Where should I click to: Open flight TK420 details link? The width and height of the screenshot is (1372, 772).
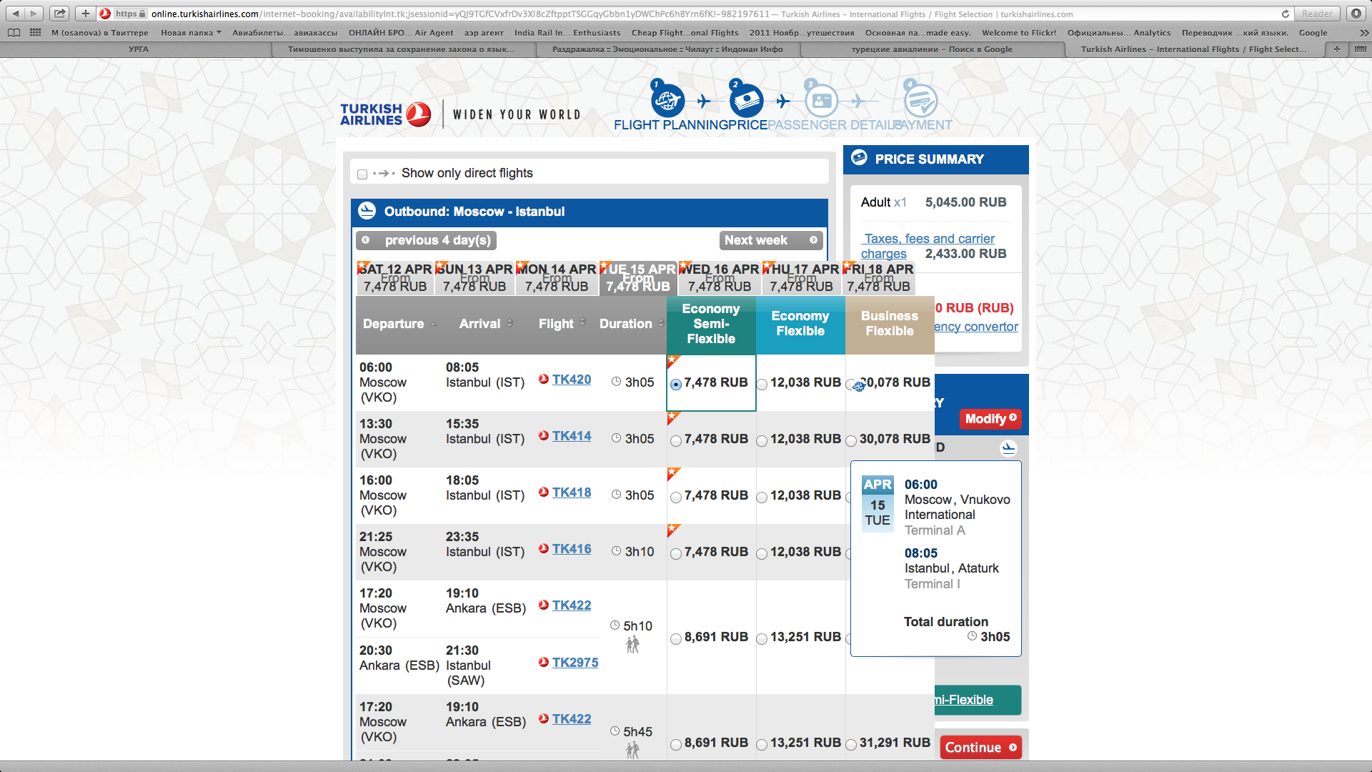click(x=571, y=380)
